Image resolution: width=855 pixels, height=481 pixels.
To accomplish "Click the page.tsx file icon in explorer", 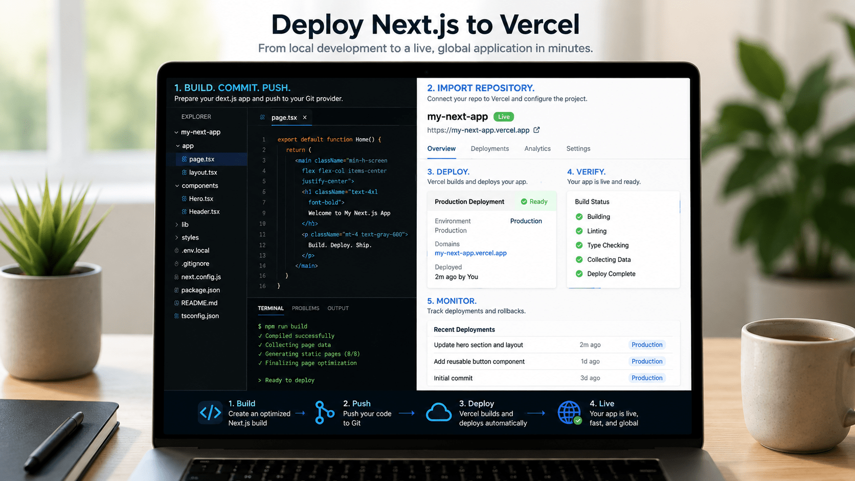I will pos(184,159).
